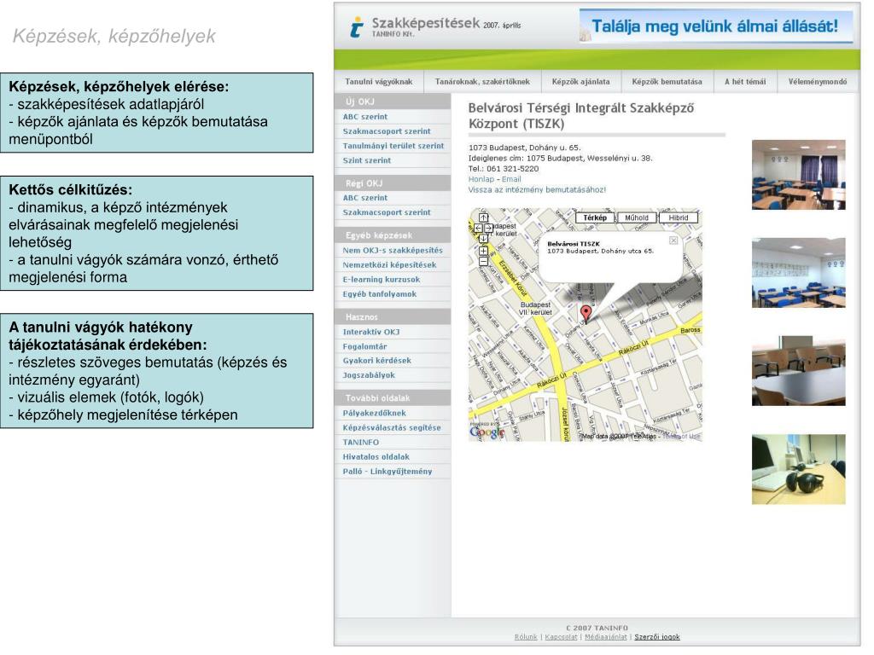
Task: Pan the map right with arrow
Action: click(x=488, y=228)
